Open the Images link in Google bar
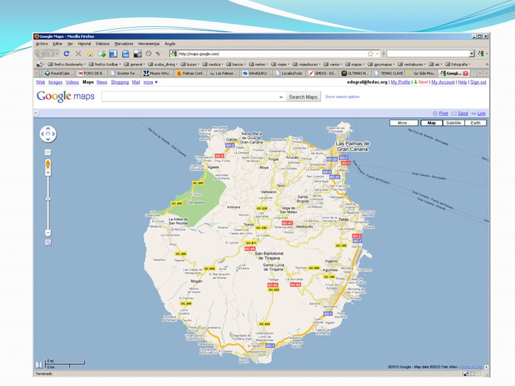This screenshot has height=386, width=515. 55,82
